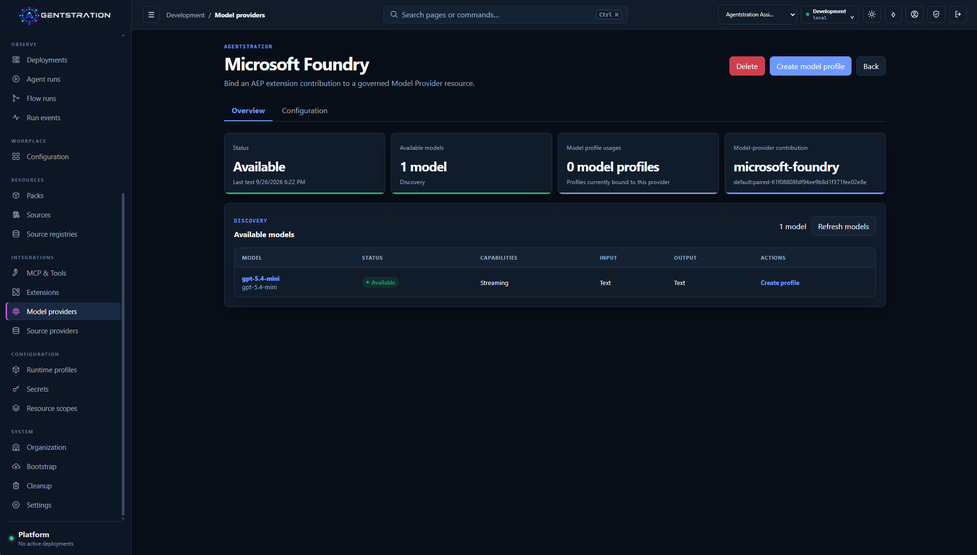The image size is (977, 555).
Task: Click the Flow runs branch icon
Action: coord(16,99)
